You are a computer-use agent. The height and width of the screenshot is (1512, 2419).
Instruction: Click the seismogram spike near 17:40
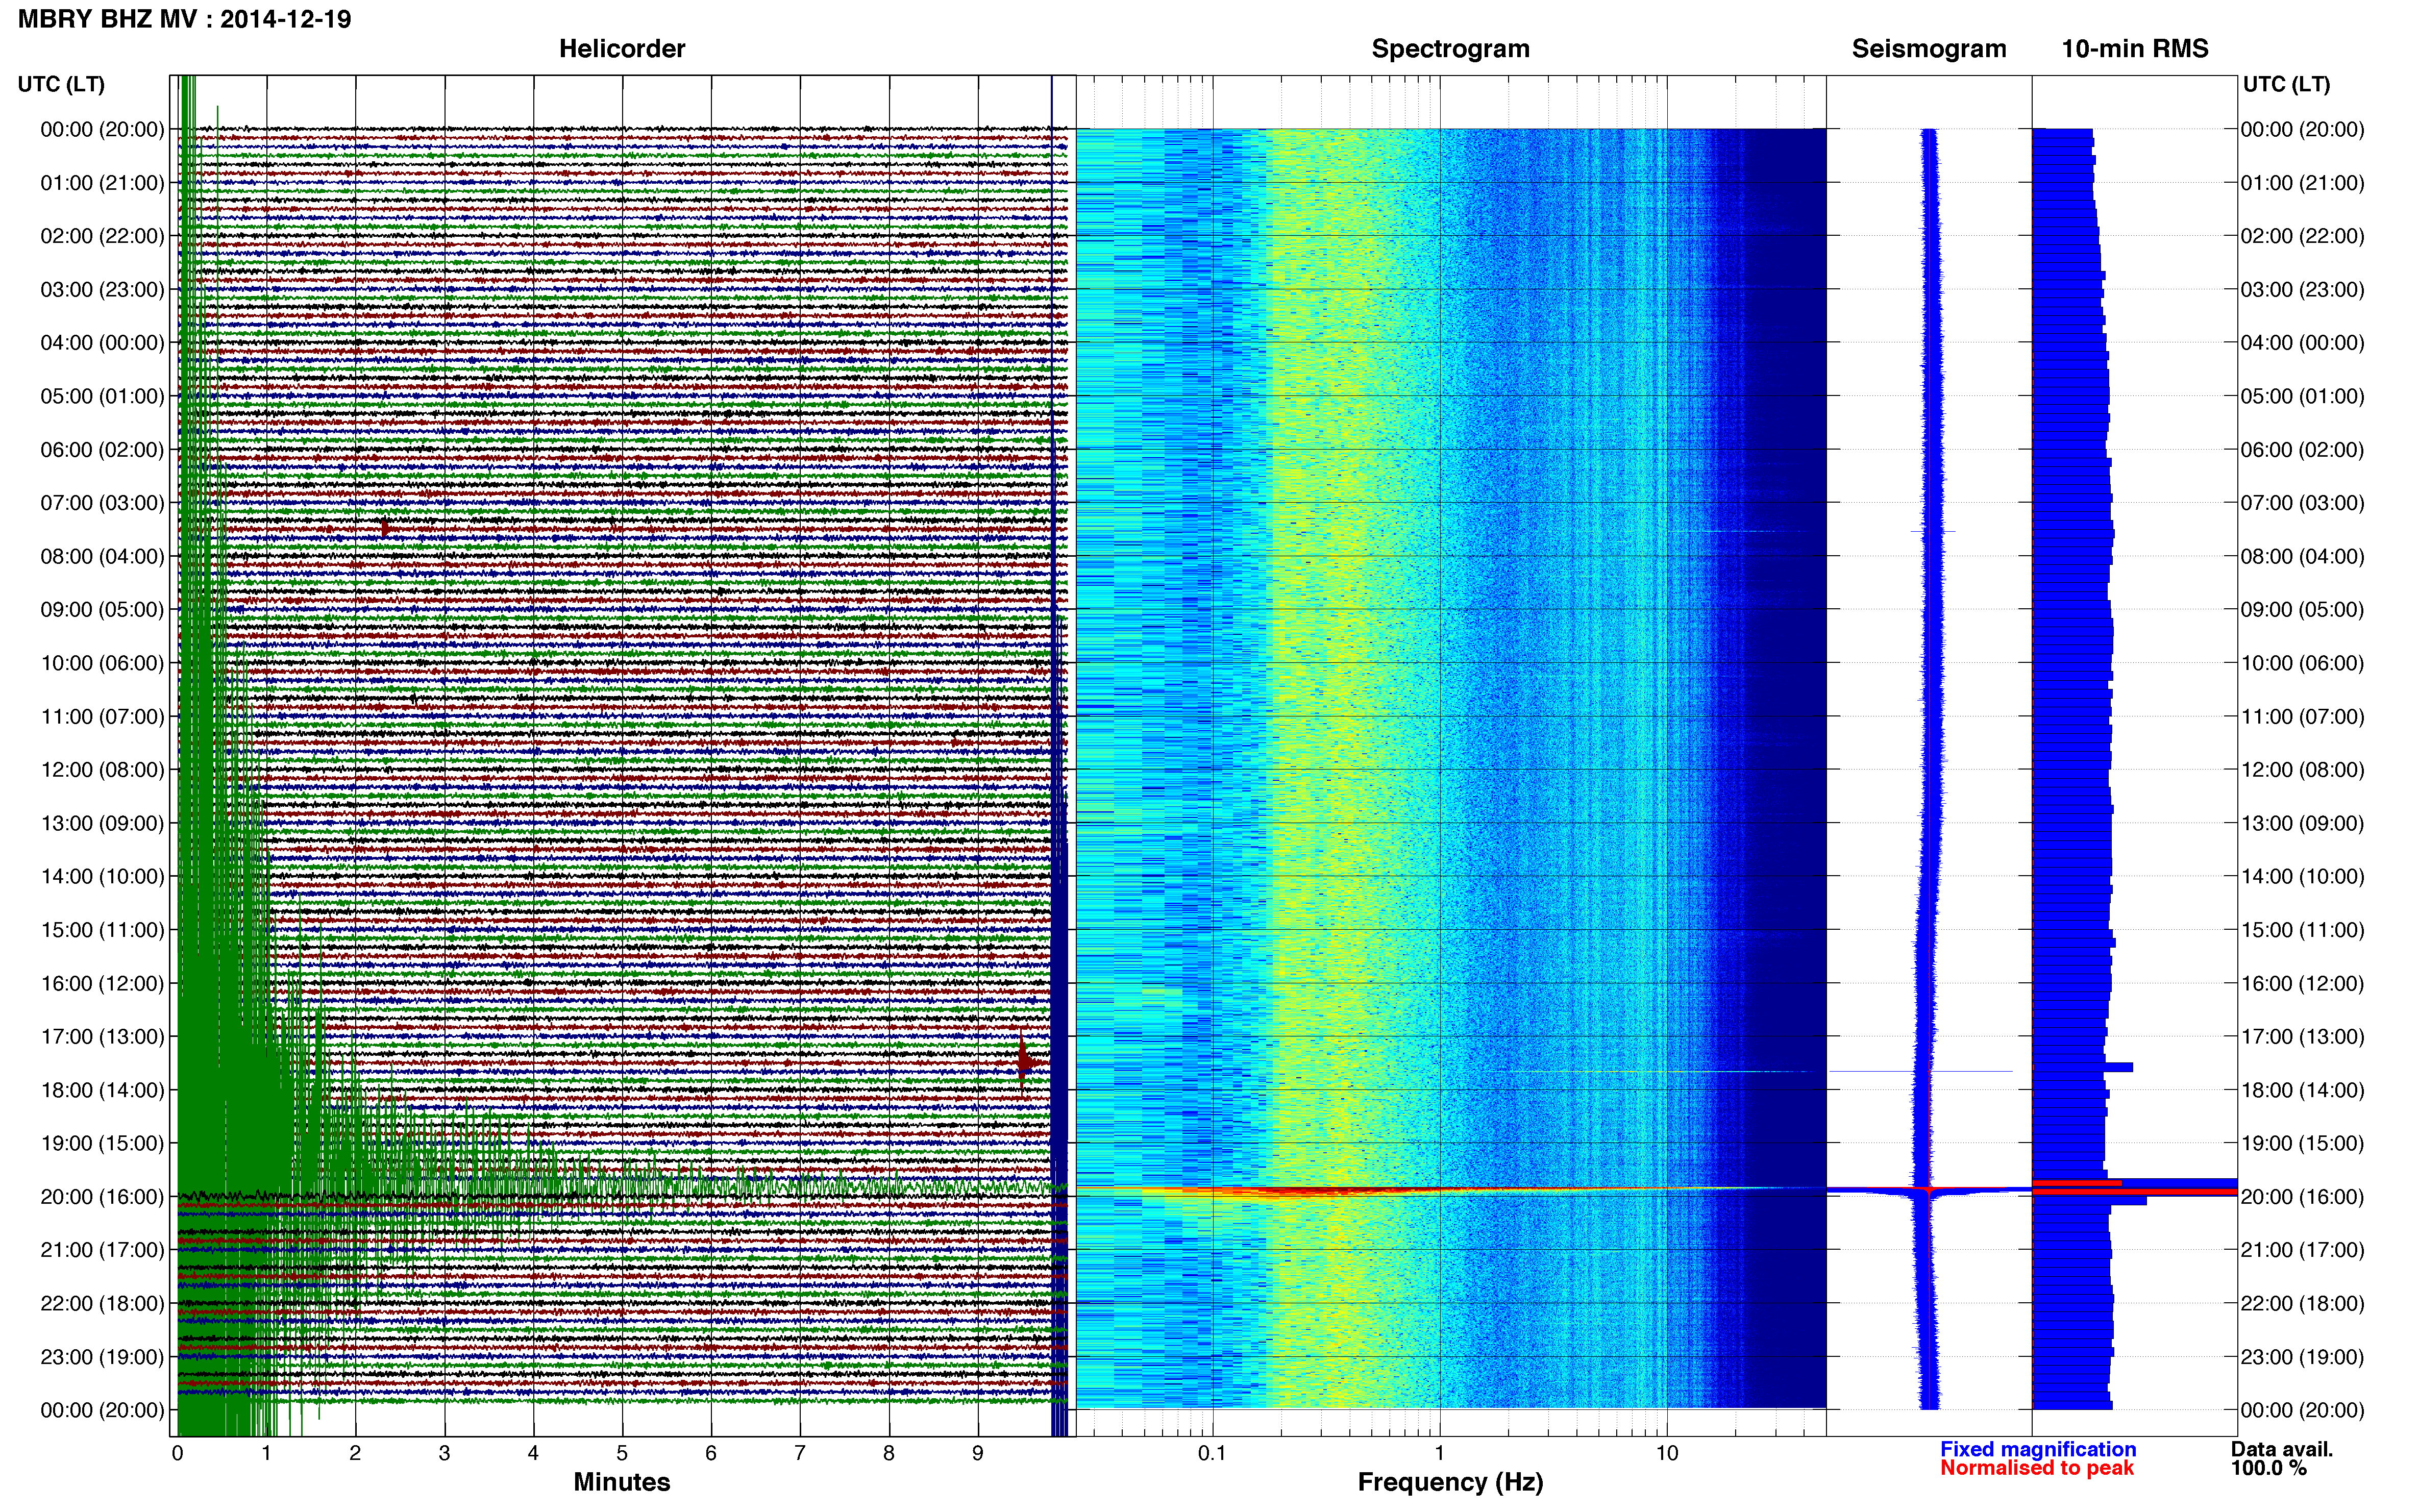click(1920, 1071)
